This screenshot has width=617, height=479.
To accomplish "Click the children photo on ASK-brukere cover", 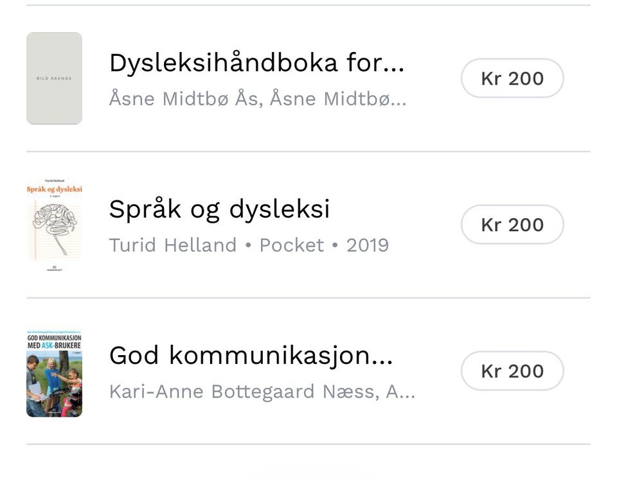I will [54, 388].
